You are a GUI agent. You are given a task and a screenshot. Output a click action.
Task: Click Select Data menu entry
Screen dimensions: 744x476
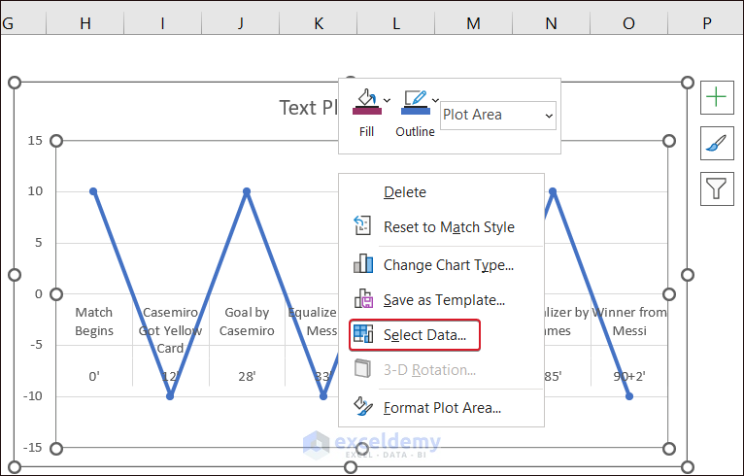coord(424,335)
